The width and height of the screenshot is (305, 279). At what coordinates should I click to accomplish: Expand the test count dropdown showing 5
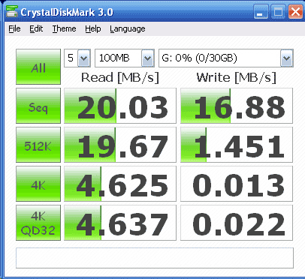pos(83,58)
